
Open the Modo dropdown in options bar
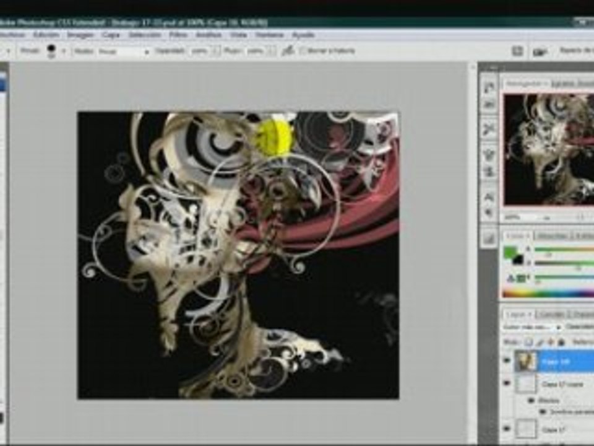click(x=124, y=51)
